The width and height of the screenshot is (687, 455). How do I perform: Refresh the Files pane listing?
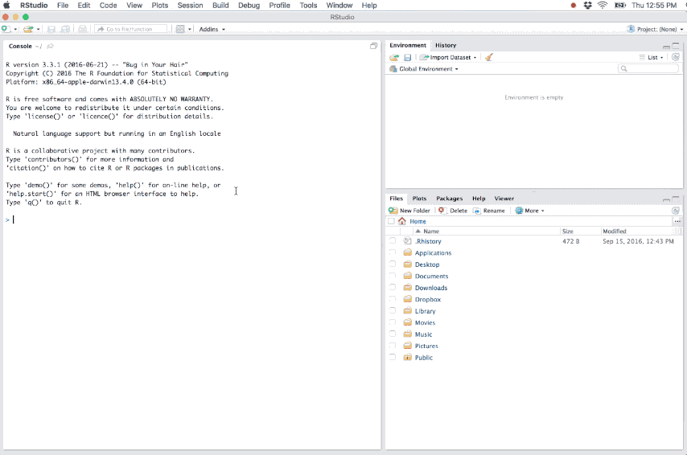tap(676, 211)
